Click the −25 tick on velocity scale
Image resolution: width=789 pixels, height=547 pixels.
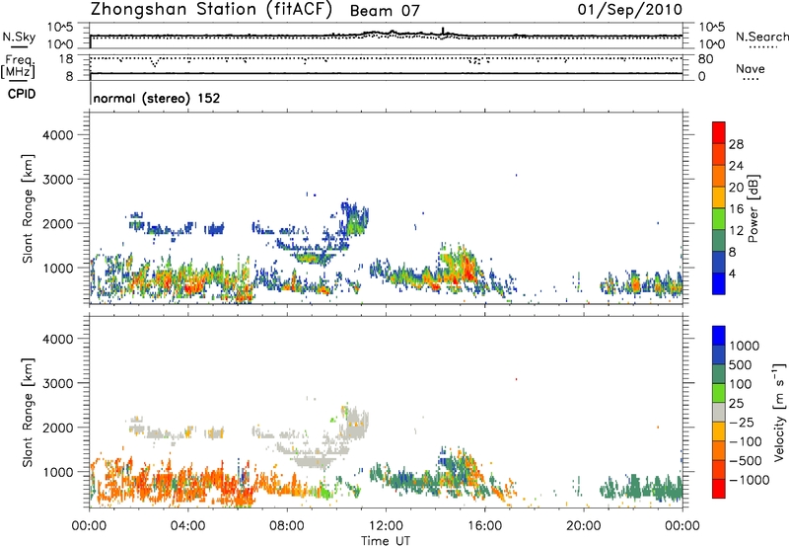(742, 423)
